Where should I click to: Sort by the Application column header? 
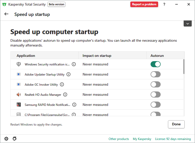(x=26, y=56)
